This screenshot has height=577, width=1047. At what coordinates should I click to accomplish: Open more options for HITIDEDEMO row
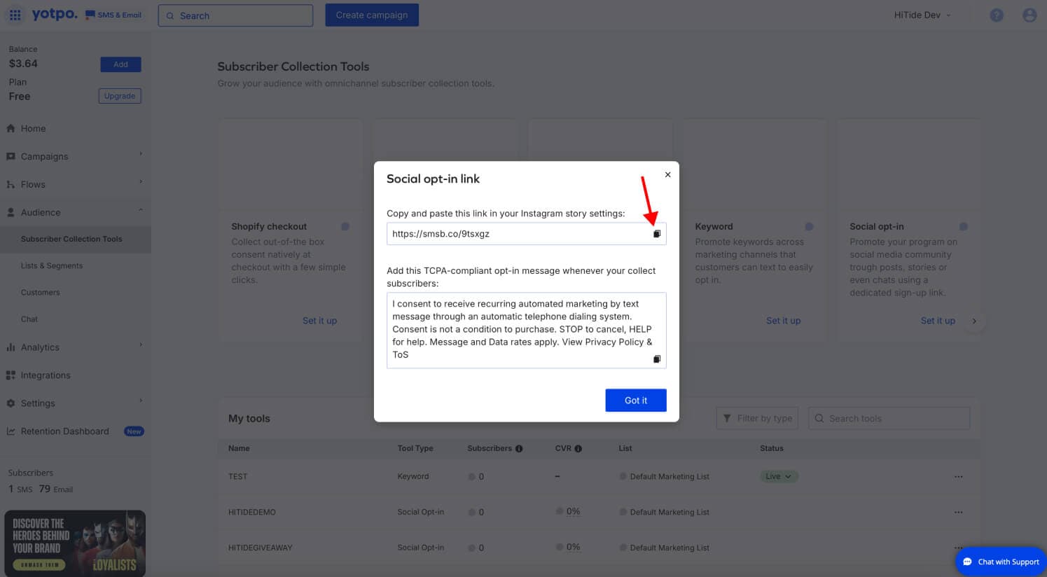[x=958, y=513]
